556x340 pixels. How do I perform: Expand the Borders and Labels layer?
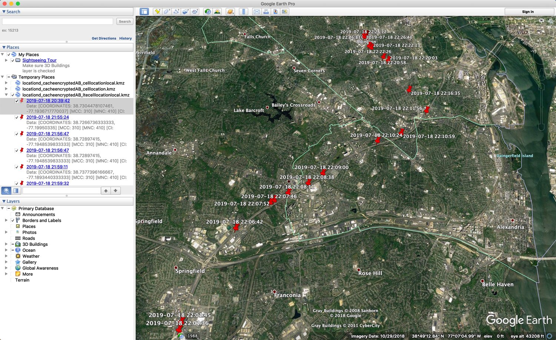pyautogui.click(x=6, y=220)
